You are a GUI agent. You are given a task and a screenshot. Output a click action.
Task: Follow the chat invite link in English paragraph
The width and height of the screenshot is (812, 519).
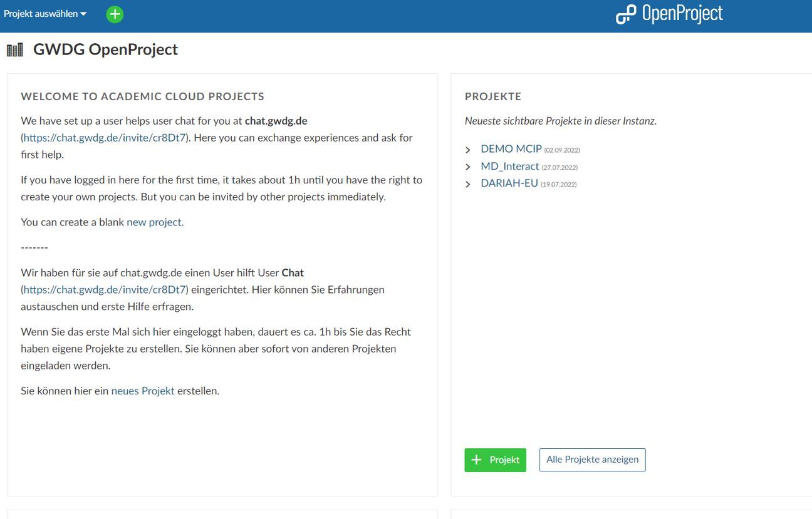(x=105, y=138)
